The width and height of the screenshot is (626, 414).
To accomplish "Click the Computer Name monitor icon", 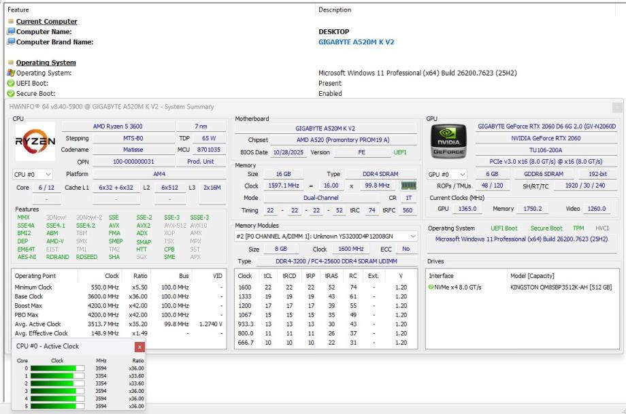I will [x=11, y=31].
